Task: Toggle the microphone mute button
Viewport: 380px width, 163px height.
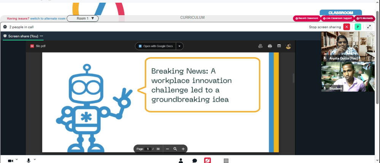Action: click(x=28, y=161)
